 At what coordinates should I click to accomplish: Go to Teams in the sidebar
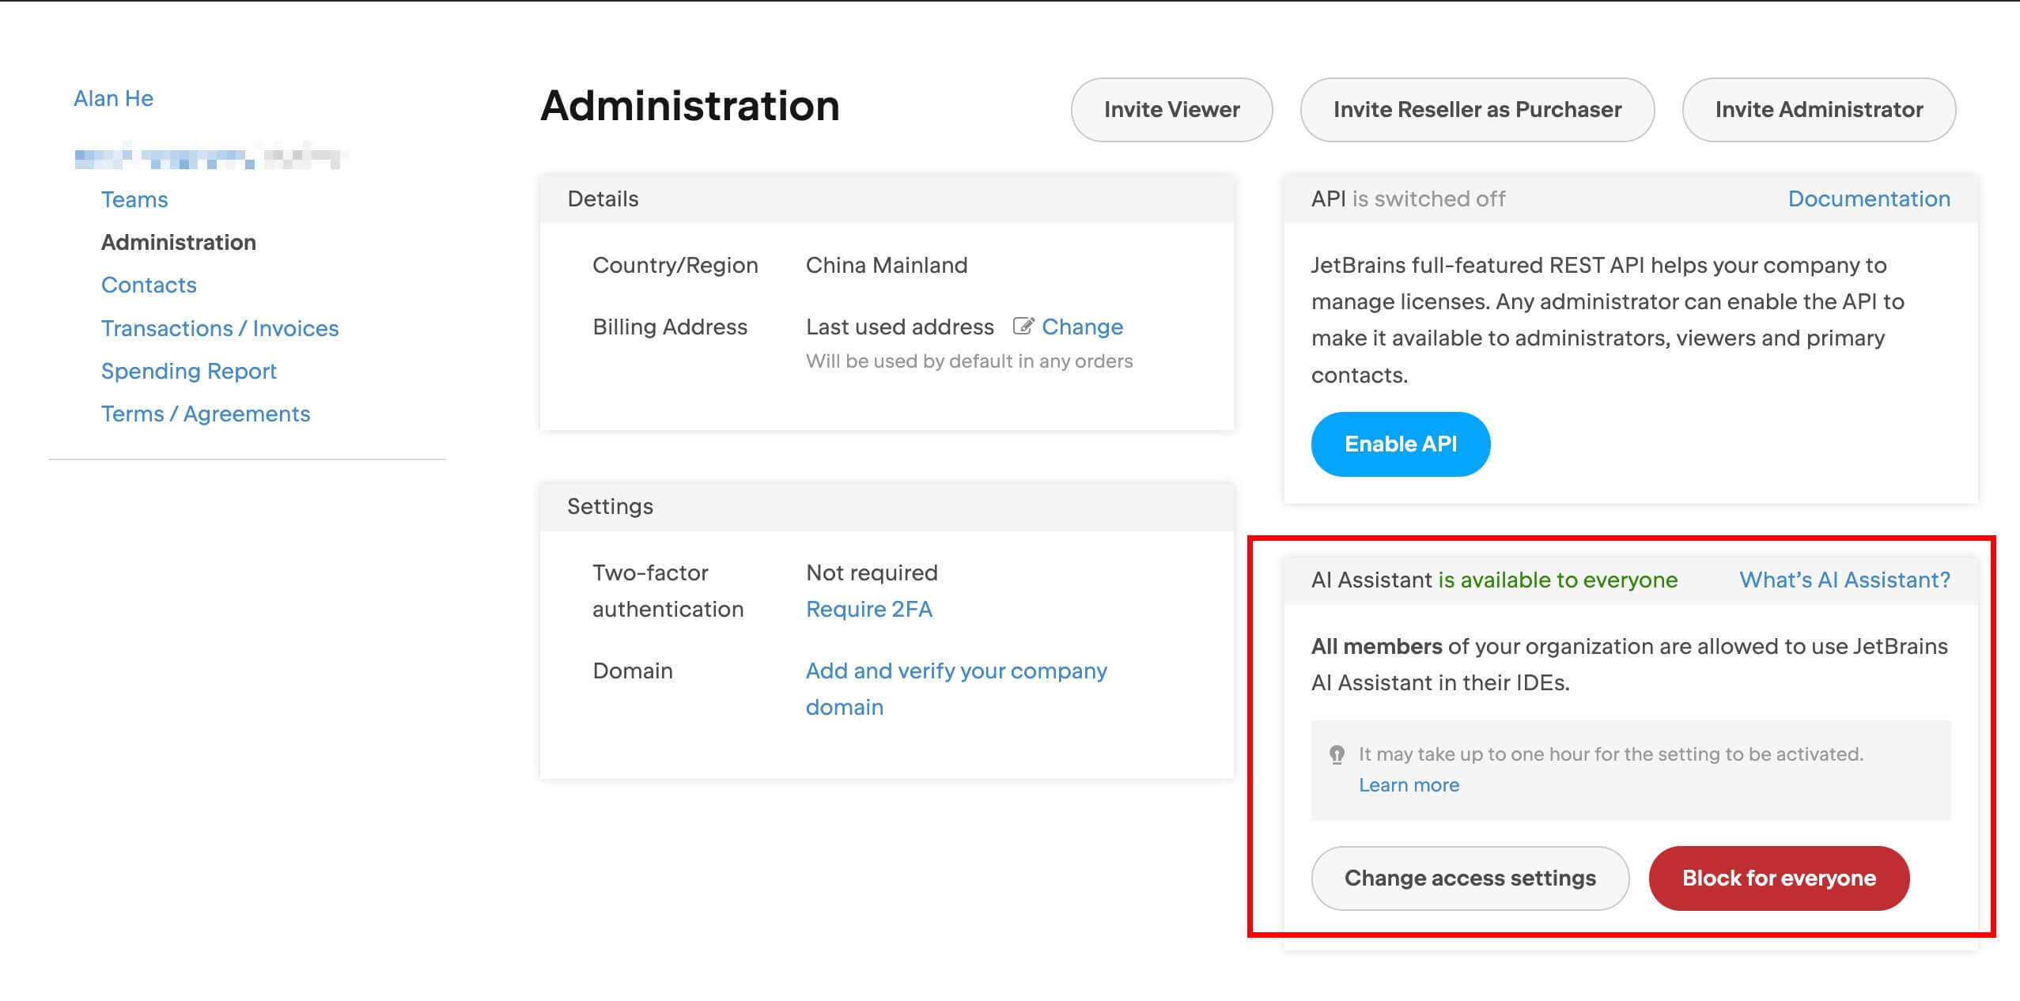[134, 199]
